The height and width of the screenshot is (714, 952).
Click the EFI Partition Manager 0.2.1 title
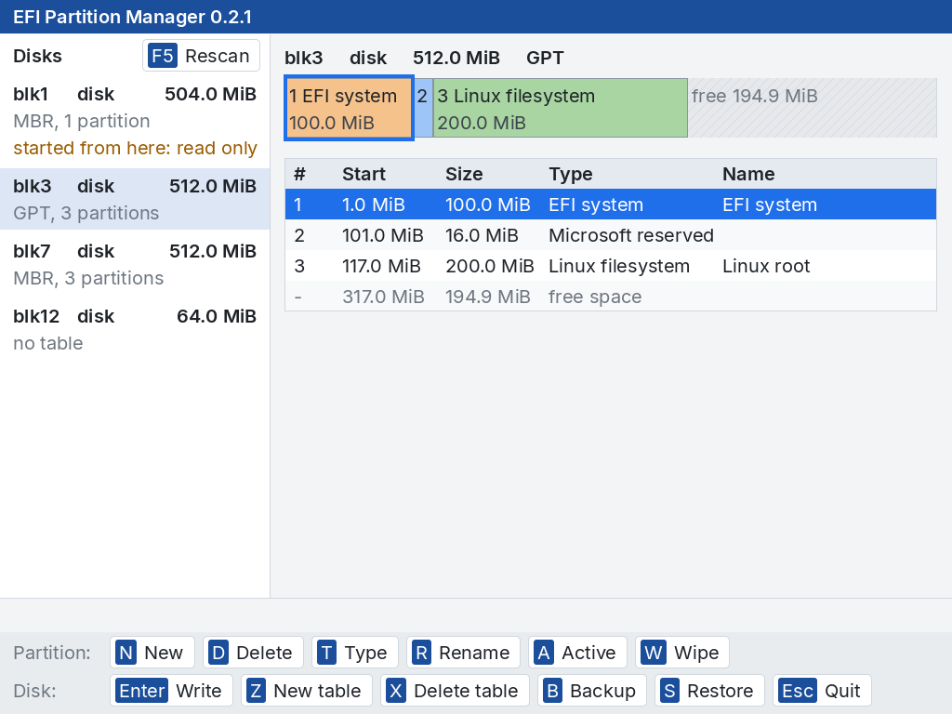point(132,17)
